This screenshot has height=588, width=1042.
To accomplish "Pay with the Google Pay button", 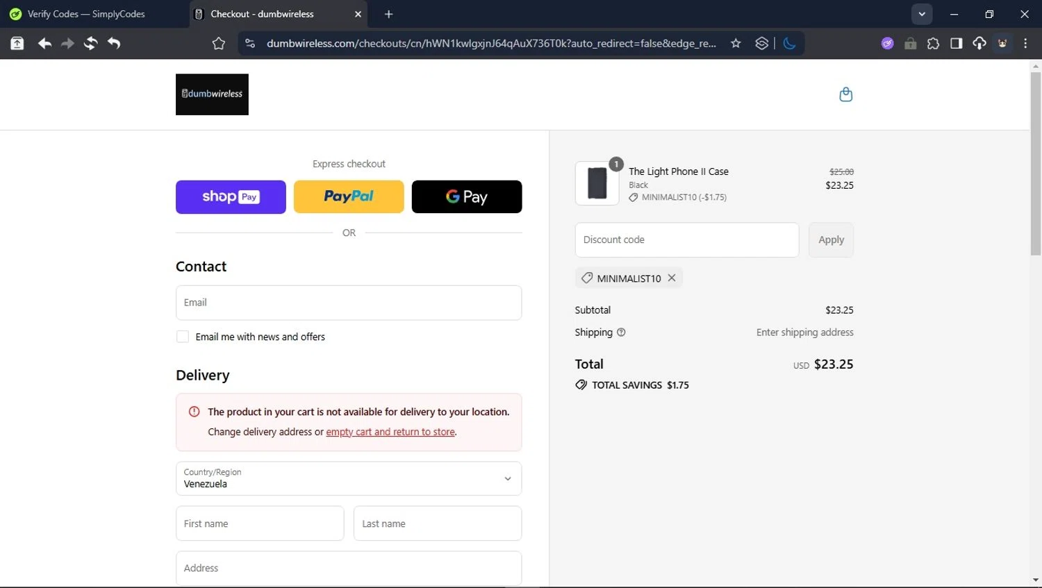I will [x=467, y=197].
